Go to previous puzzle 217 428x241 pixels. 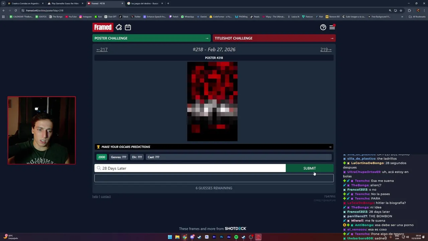pyautogui.click(x=102, y=50)
